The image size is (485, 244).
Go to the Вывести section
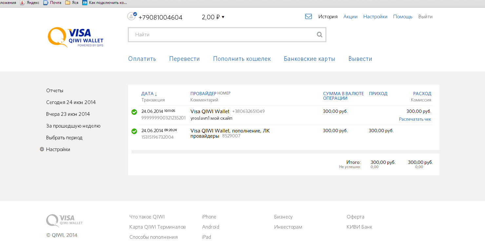tap(360, 59)
